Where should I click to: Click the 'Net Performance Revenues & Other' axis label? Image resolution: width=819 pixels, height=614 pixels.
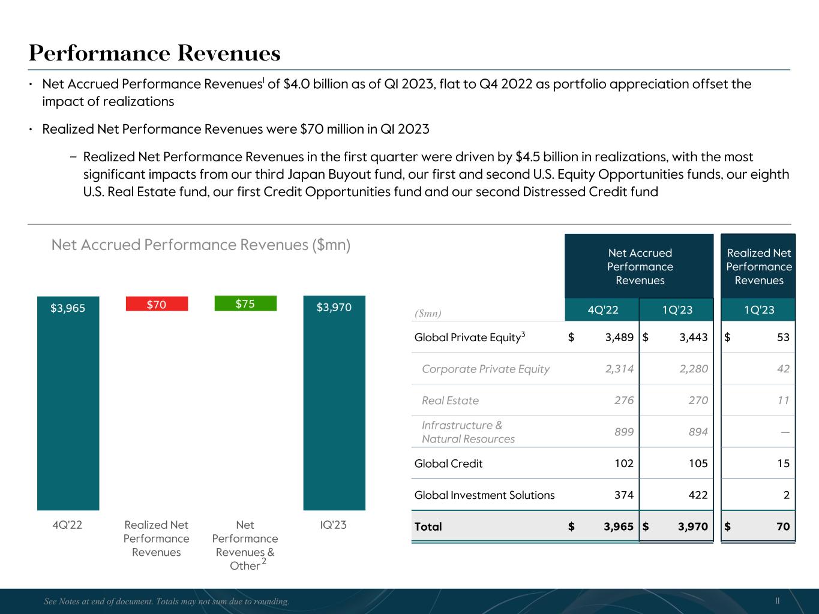[245, 545]
